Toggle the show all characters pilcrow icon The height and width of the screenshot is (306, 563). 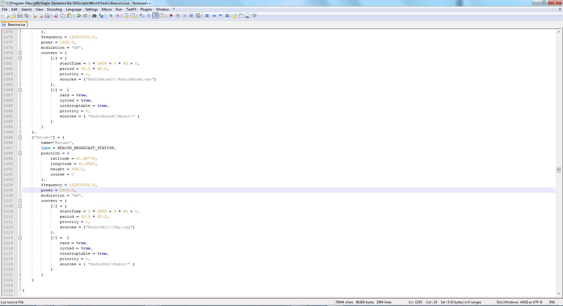(149, 16)
